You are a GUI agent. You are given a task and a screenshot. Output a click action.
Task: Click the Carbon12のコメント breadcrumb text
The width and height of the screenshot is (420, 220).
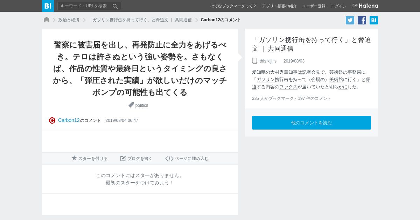click(221, 20)
